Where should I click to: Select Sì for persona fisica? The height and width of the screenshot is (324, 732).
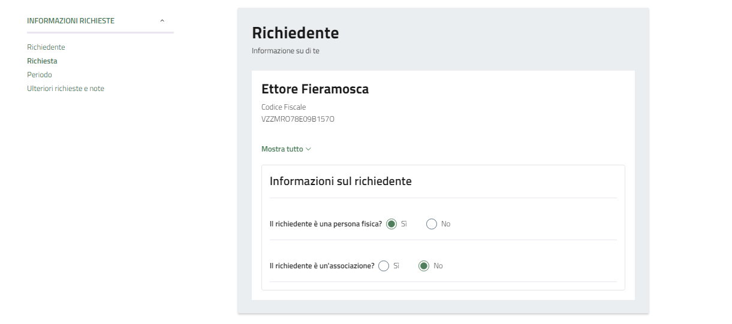coord(391,224)
